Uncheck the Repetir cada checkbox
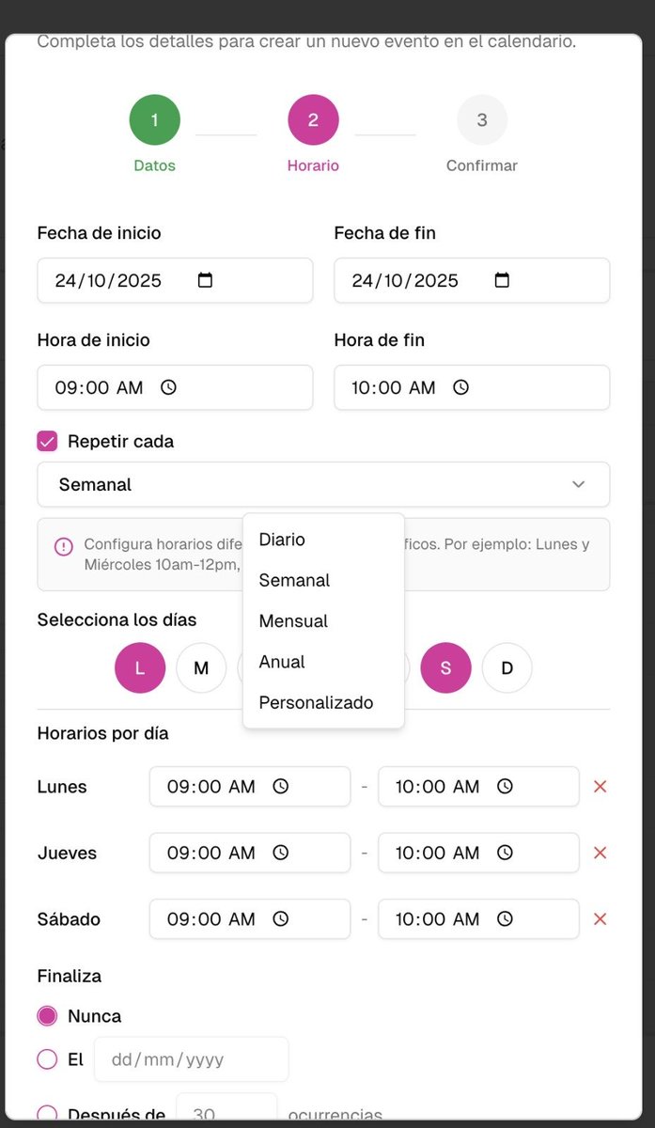655x1128 pixels. pyautogui.click(x=47, y=441)
